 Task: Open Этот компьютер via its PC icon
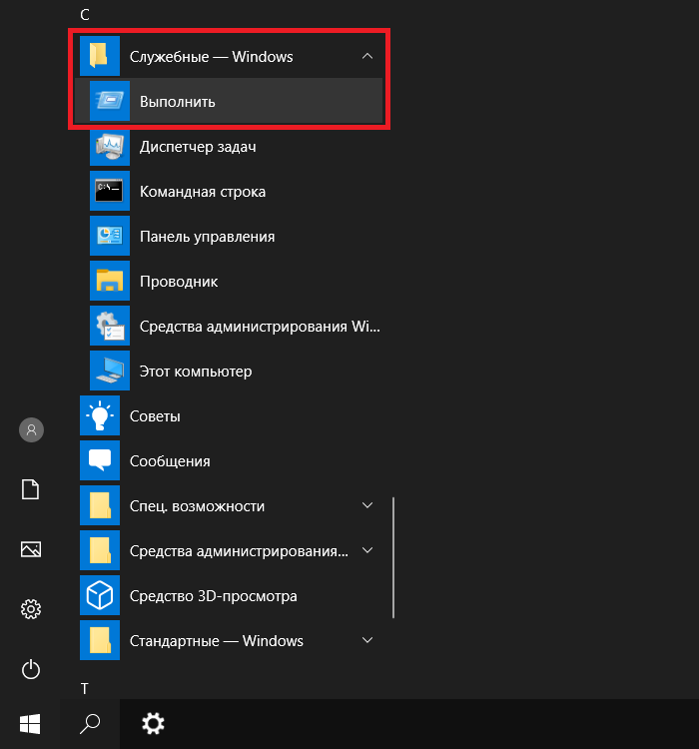point(110,371)
